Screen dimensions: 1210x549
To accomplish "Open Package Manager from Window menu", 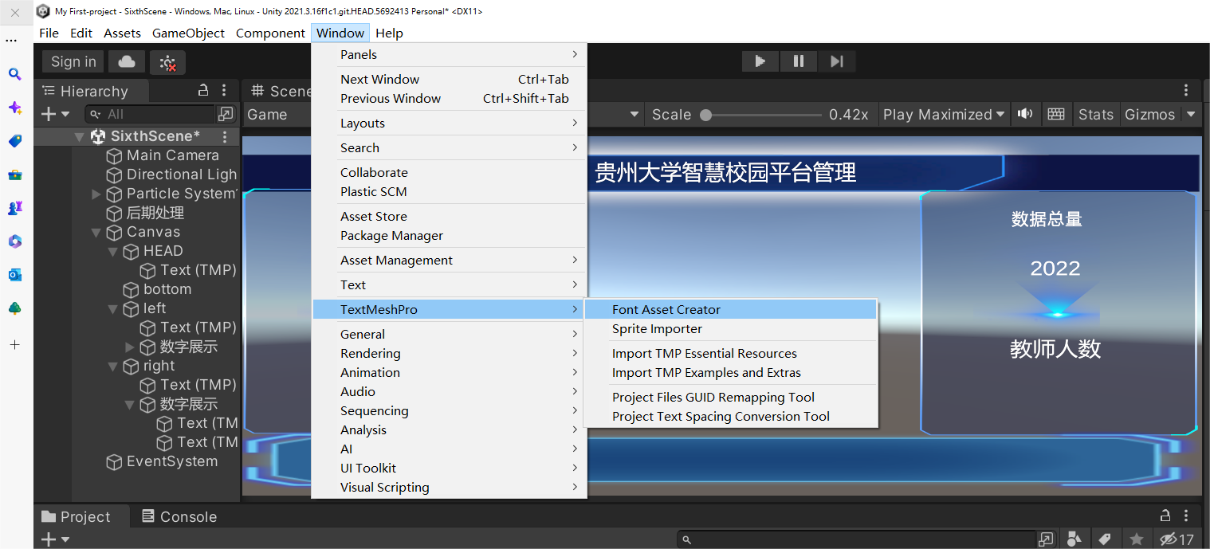I will pos(449,235).
